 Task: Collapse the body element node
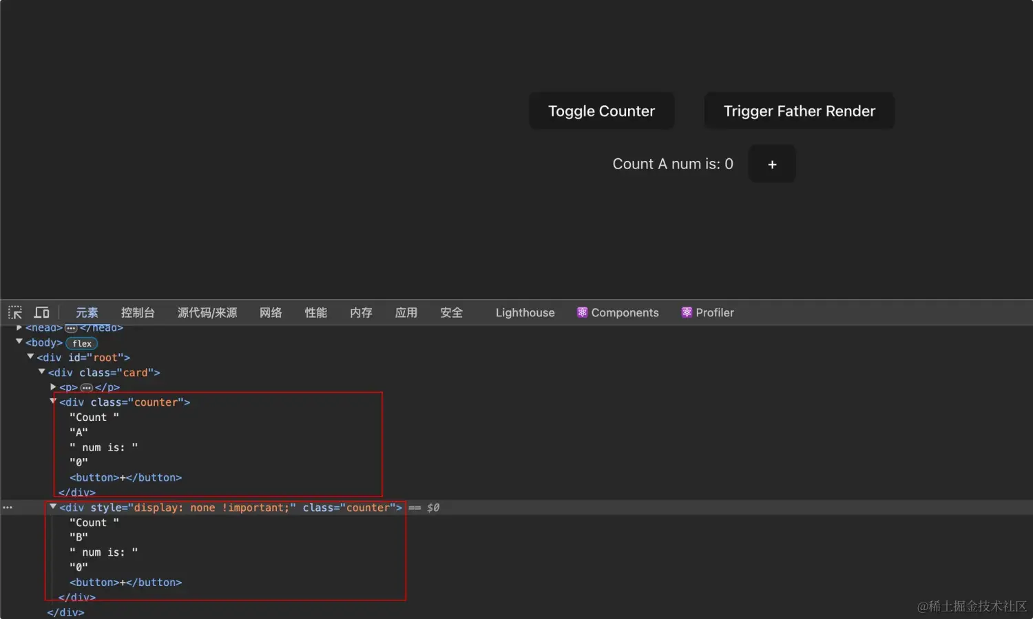click(19, 342)
